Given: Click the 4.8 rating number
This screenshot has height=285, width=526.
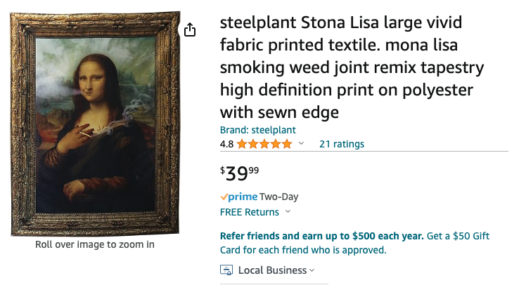Looking at the screenshot, I should pyautogui.click(x=226, y=144).
